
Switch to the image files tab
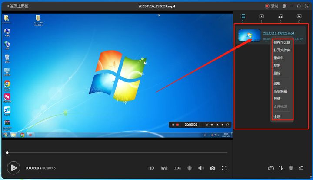tap(299, 16)
